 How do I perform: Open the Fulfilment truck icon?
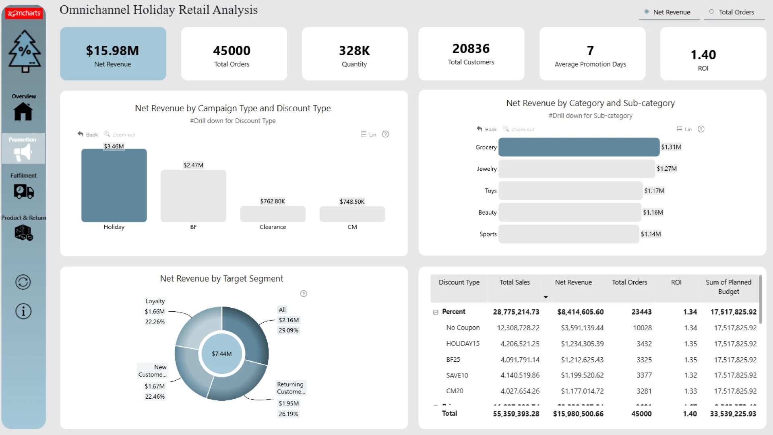(x=24, y=191)
